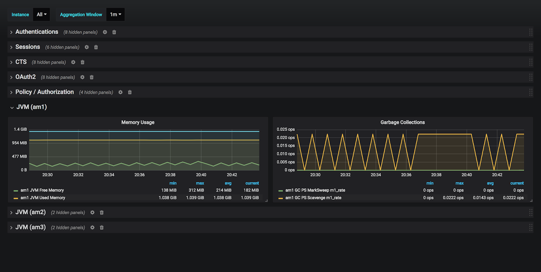Image resolution: width=541 pixels, height=272 pixels.
Task: Expand the OAuth2 row
Action: point(11,77)
